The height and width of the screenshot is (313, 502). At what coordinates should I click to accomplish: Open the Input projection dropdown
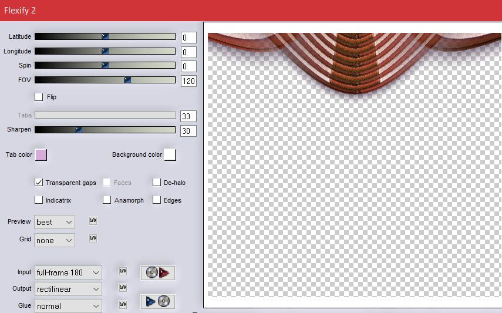(68, 272)
